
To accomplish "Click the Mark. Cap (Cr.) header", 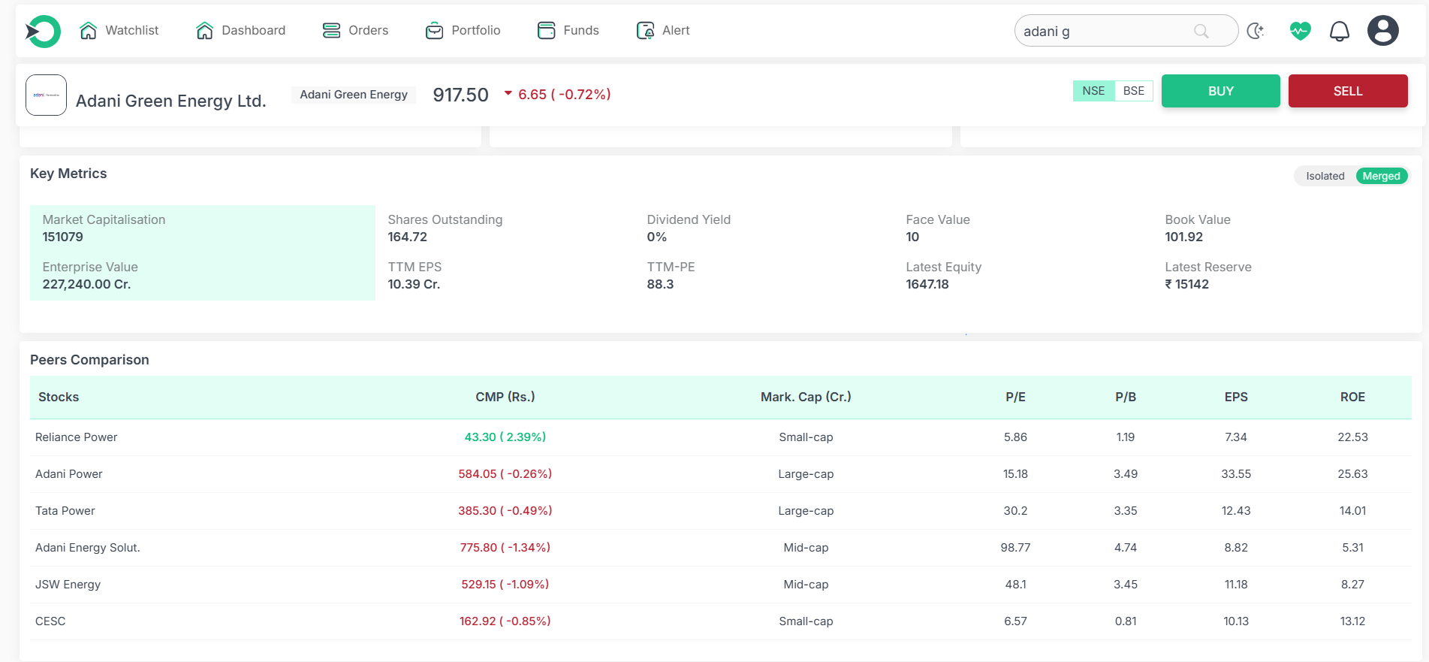I will pos(806,397).
